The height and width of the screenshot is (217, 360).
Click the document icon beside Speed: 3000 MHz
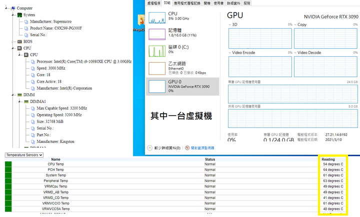pos(33,68)
